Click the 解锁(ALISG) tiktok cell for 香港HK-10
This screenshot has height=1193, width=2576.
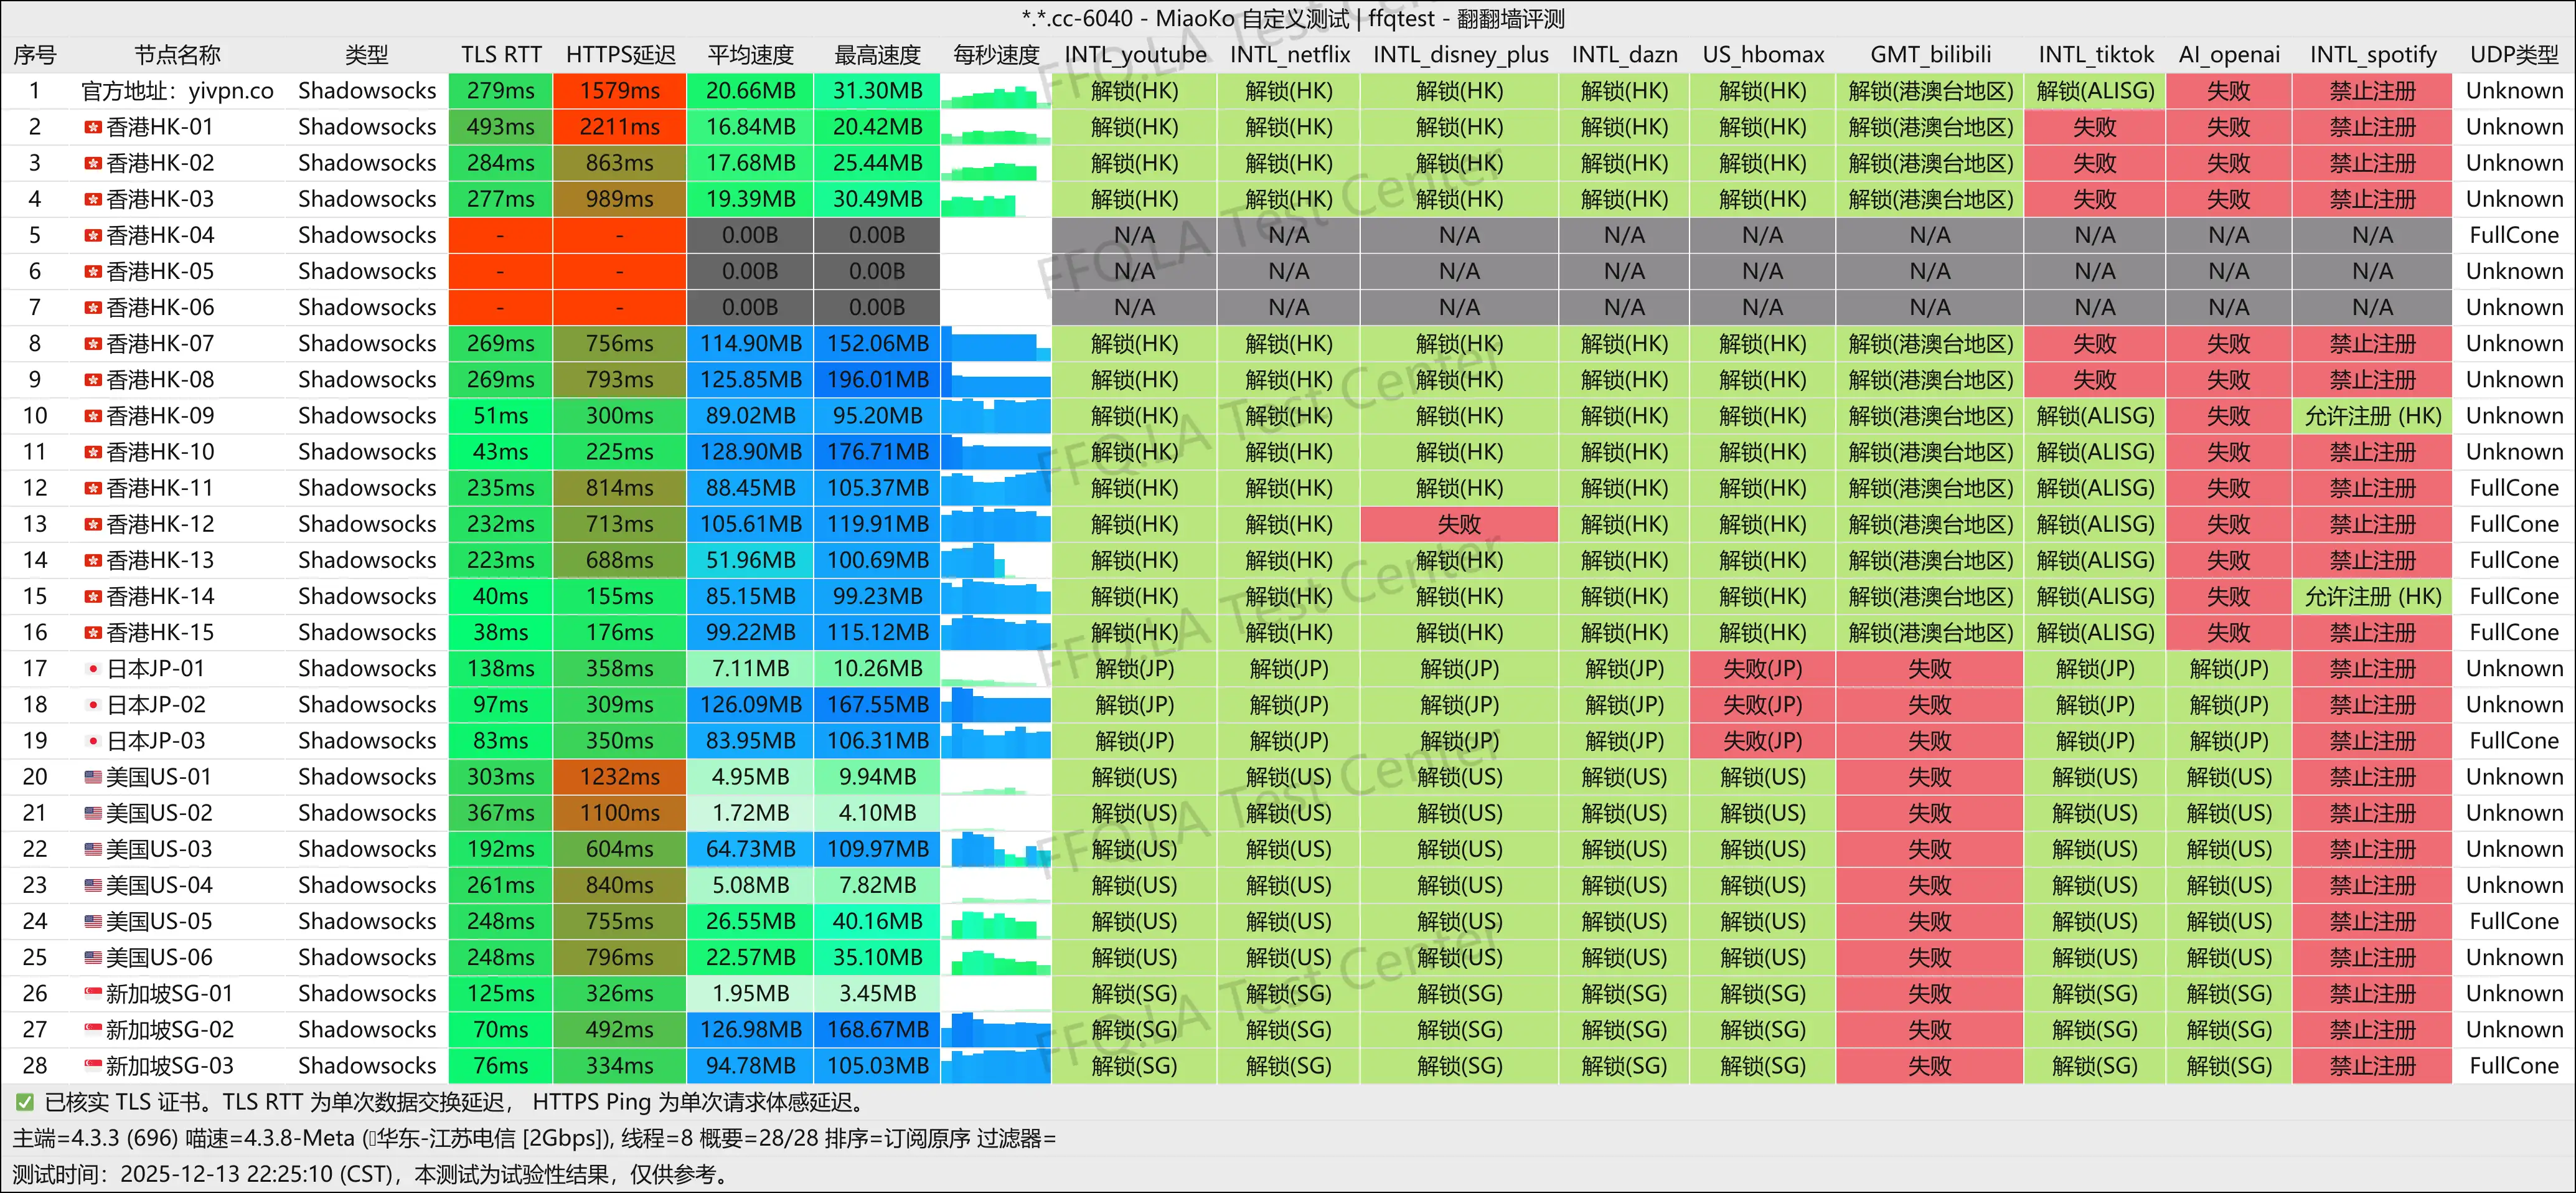click(2096, 451)
